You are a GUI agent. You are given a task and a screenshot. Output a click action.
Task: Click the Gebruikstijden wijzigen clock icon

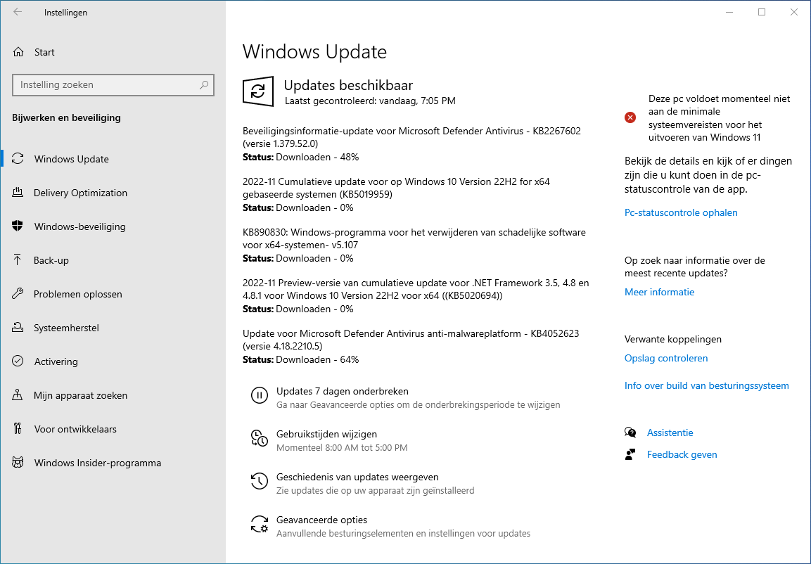(260, 439)
